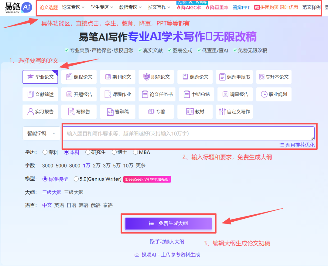Set word count to 10万

[x=128, y=165]
